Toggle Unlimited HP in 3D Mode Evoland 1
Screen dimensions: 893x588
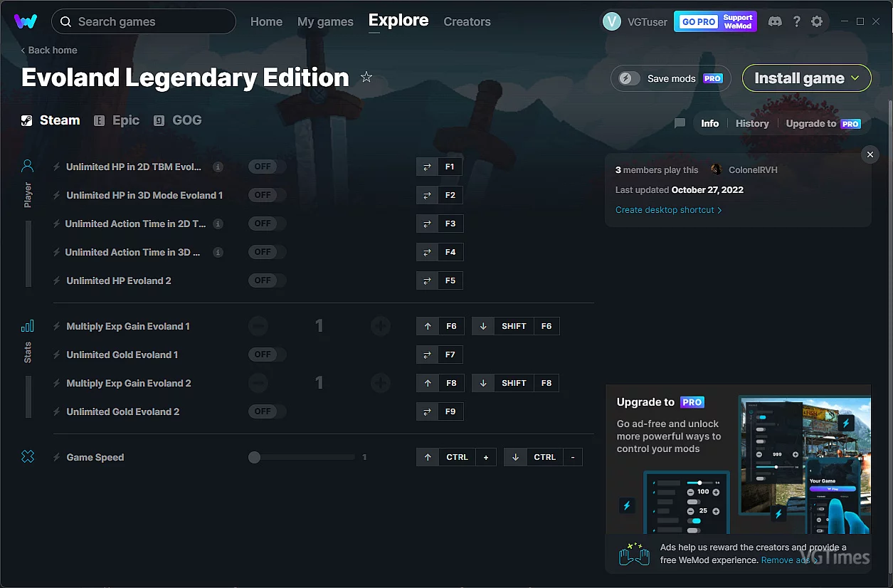click(x=267, y=195)
